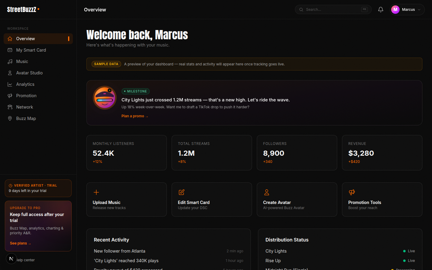
Task: Click Marcus profile avatar circle
Action: 395,10
